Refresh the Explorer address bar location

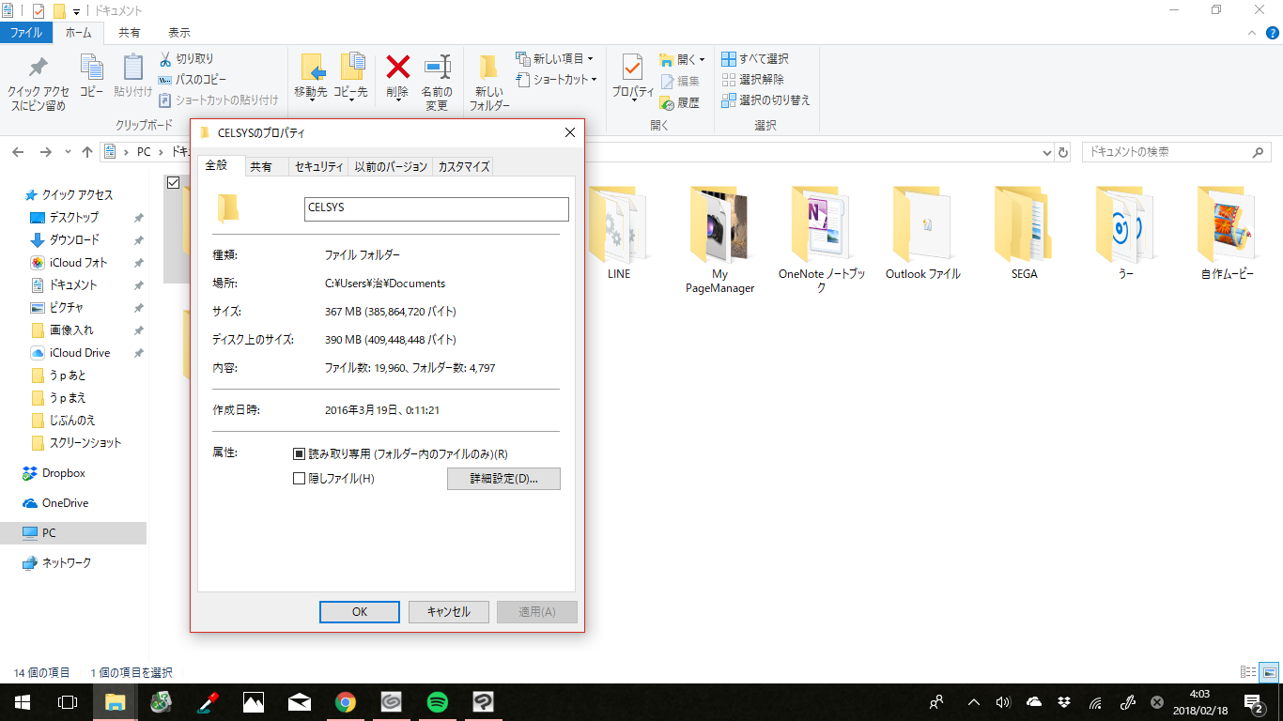(x=1063, y=152)
